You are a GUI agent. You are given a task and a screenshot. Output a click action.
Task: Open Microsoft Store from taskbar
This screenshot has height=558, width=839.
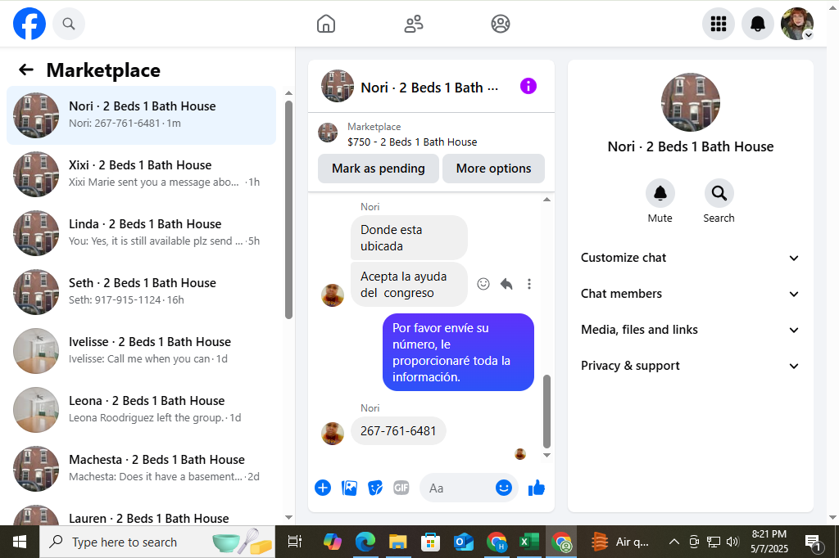pos(430,542)
